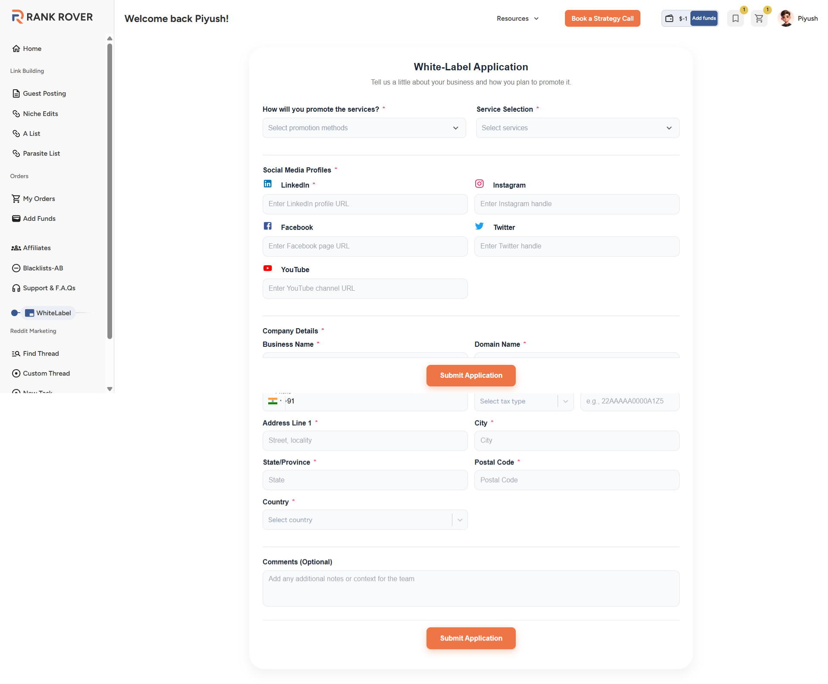Click the wallet balance icon
This screenshot has height=684, width=828.
click(x=669, y=19)
